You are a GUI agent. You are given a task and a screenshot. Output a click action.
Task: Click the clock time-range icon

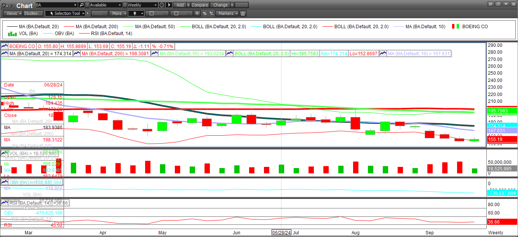pyautogui.click(x=162, y=5)
